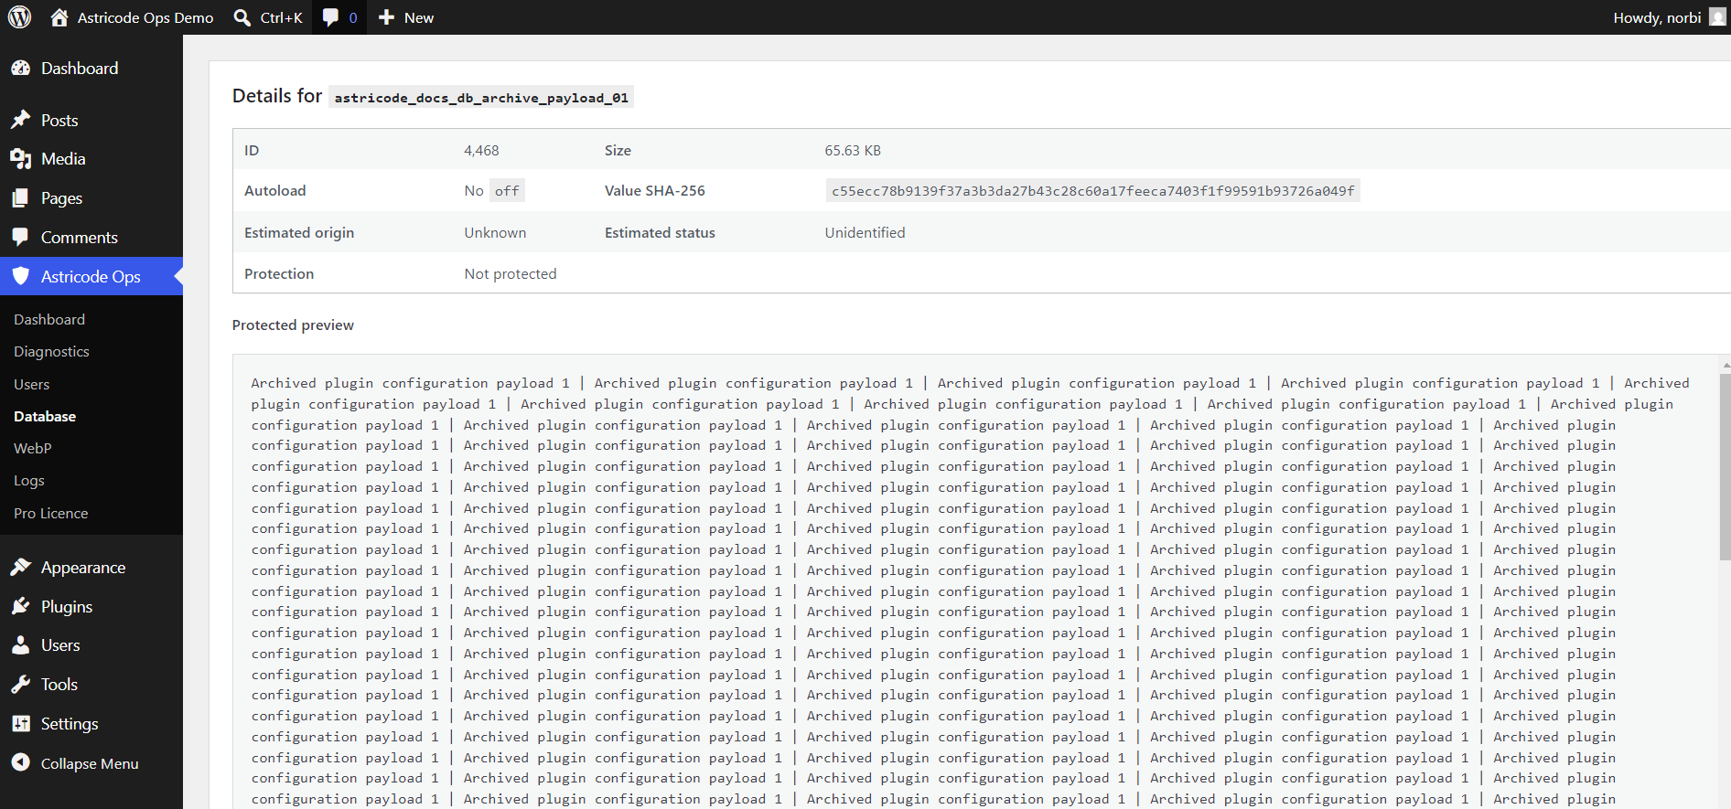Click the Ctrl+K search shortcut
The width and height of the screenshot is (1731, 809).
[x=281, y=17]
